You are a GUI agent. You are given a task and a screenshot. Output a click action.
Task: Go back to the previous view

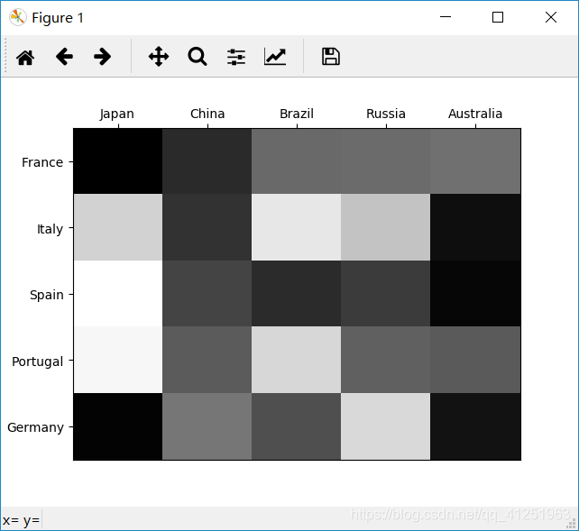64,57
